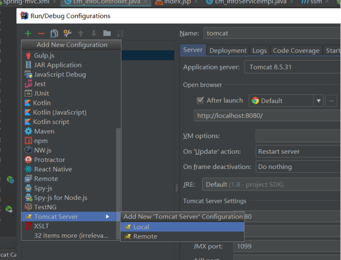Toggle the After launch checkbox
The width and height of the screenshot is (341, 260).
click(x=200, y=100)
